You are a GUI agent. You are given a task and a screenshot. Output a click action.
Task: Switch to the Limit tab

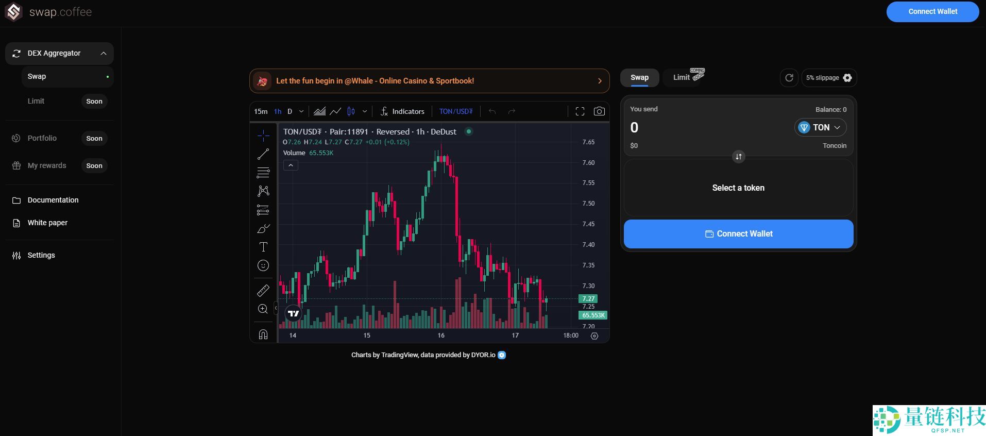click(x=682, y=77)
